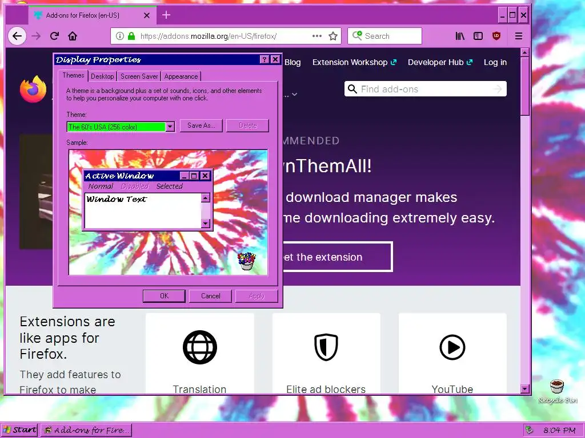The height and width of the screenshot is (438, 585).
Task: Click in the Firefox Search field
Action: point(384,36)
